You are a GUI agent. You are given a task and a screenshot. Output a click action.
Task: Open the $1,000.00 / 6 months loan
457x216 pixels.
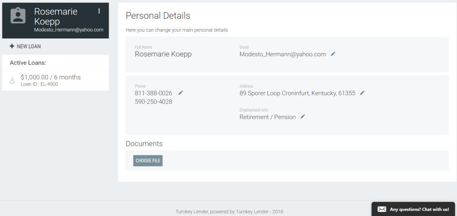[x=51, y=77]
